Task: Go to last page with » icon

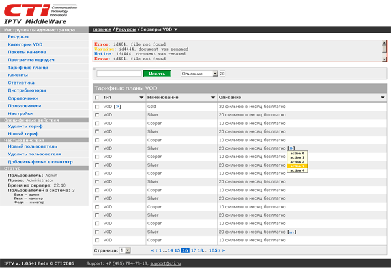Action: pos(223,250)
